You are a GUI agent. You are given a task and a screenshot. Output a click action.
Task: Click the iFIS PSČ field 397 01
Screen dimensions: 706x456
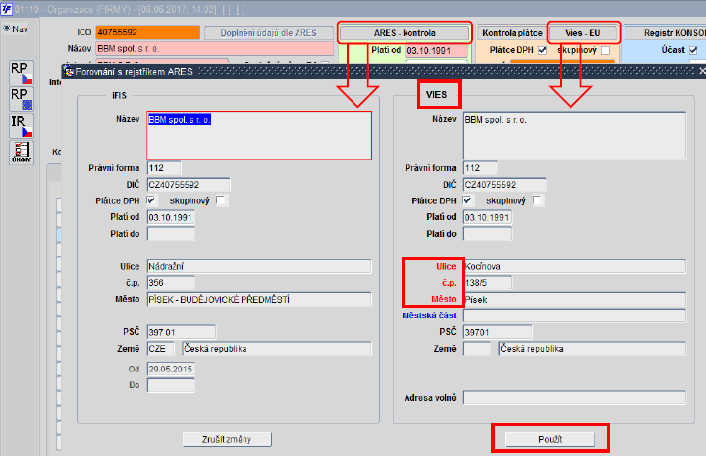pos(182,332)
